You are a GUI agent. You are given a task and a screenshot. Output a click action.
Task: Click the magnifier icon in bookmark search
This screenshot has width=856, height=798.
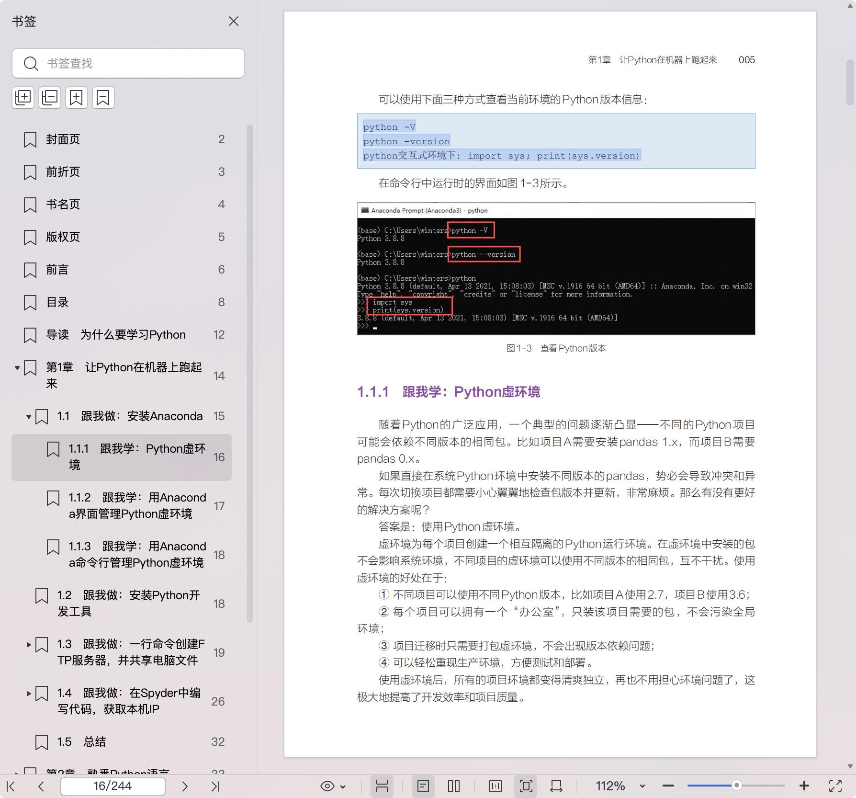31,63
